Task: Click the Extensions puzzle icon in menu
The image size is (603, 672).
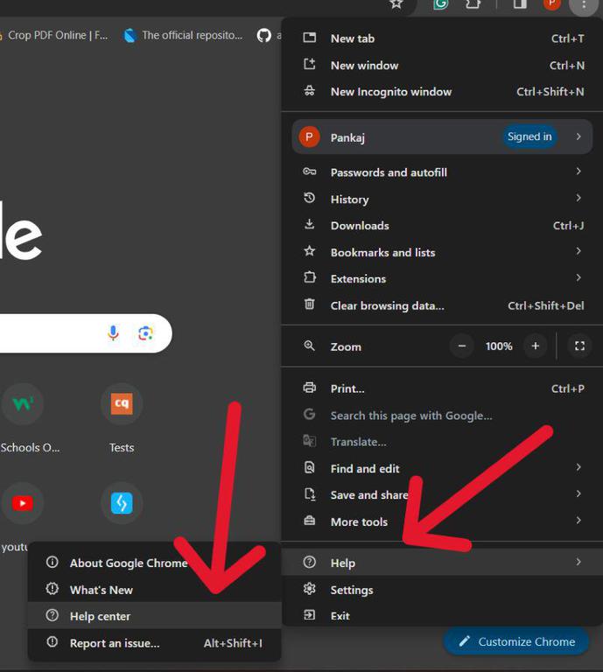Action: pyautogui.click(x=310, y=277)
